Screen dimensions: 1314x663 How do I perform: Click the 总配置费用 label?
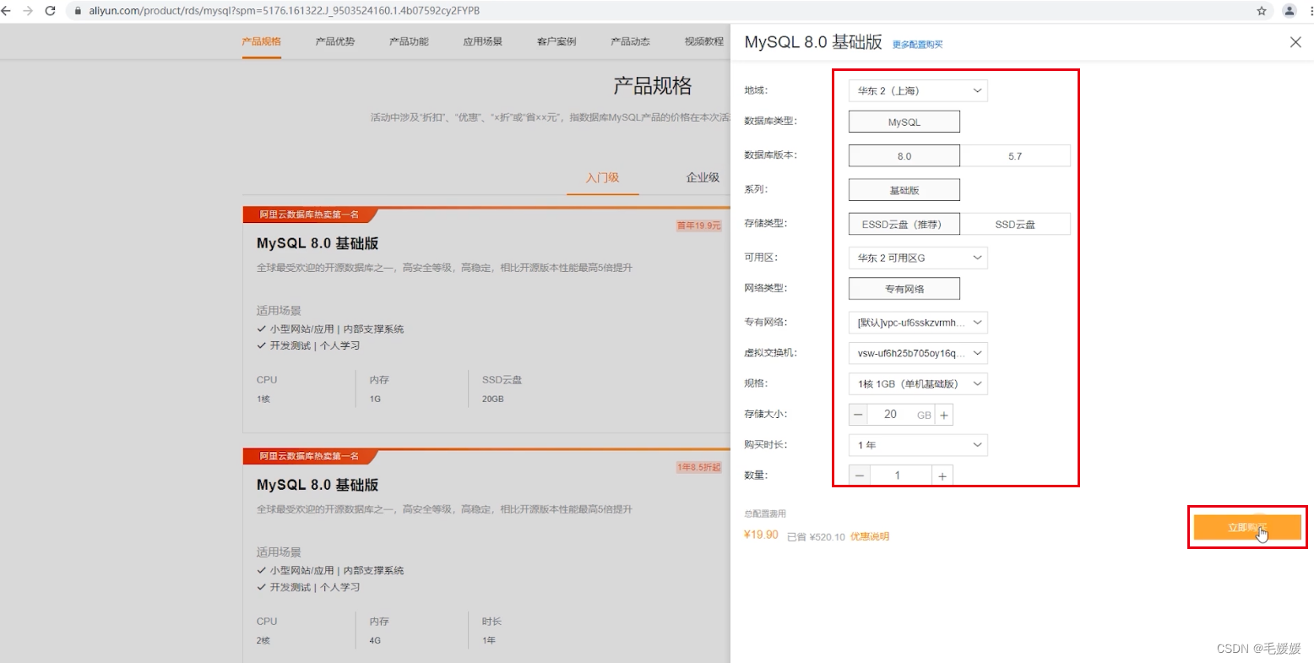765,514
